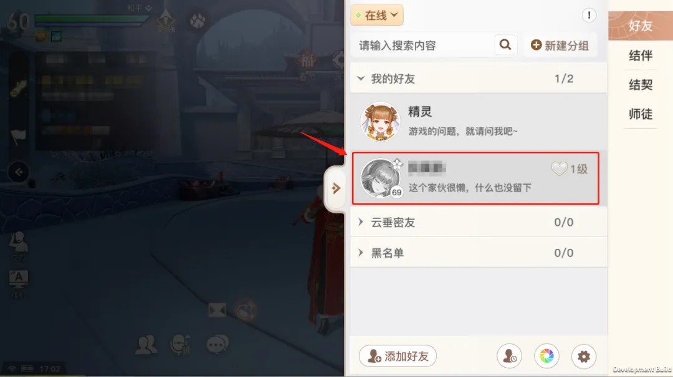The height and width of the screenshot is (377, 673).
Task: Open the recent contacts icon with clock
Action: pyautogui.click(x=510, y=356)
